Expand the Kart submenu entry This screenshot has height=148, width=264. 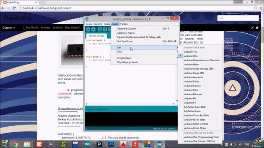pos(144,48)
